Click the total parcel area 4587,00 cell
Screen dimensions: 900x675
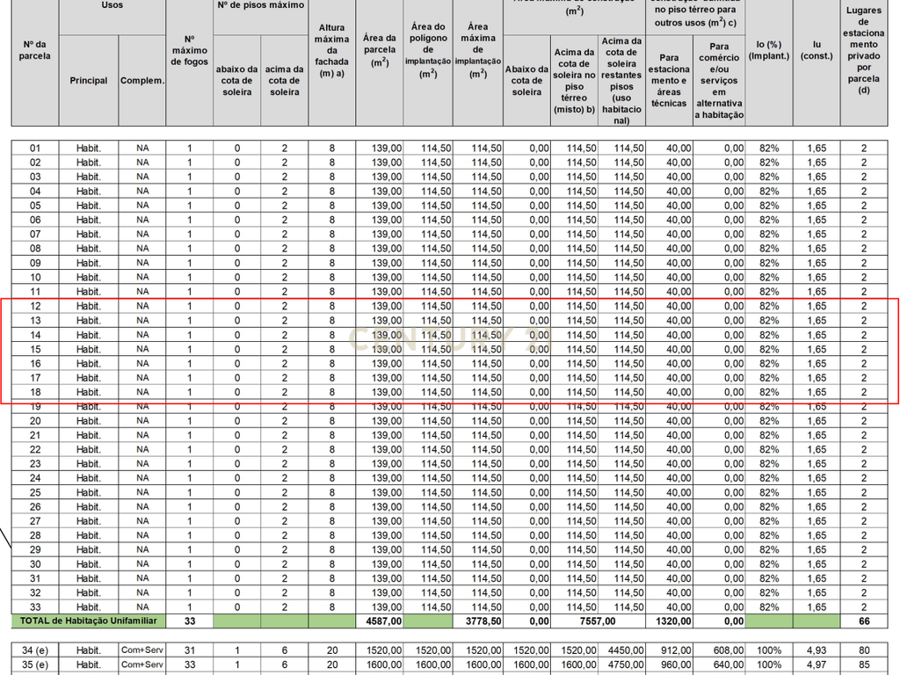coord(380,621)
